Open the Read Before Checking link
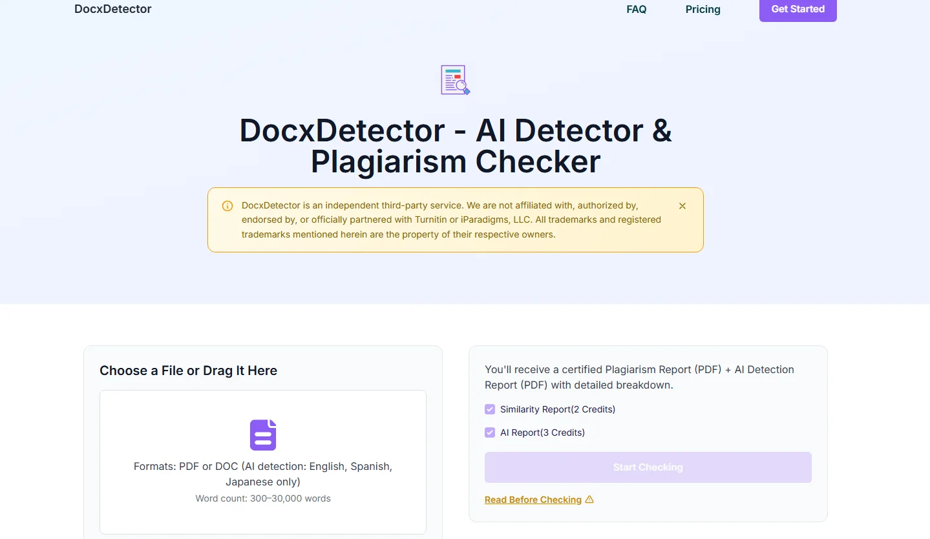930x539 pixels. [x=533, y=500]
